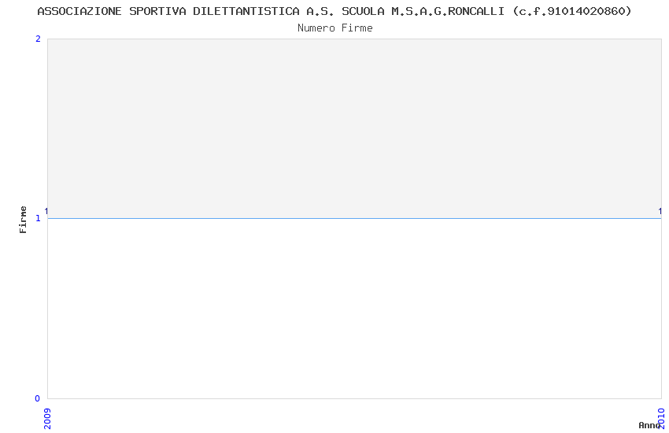Select the A.S. abbreviation in the title

click(320, 11)
